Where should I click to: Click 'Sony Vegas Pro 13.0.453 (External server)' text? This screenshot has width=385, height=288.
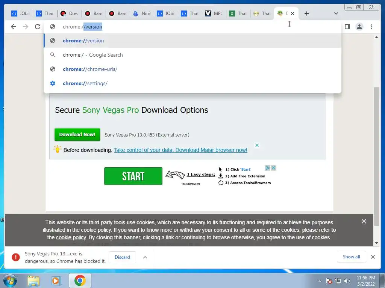(147, 135)
